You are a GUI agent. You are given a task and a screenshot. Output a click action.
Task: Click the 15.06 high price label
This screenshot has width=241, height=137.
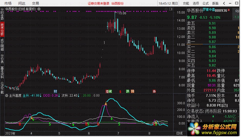click(122, 13)
